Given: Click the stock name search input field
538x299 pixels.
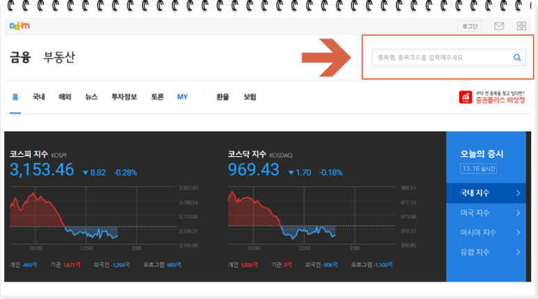Looking at the screenshot, I should pos(440,58).
